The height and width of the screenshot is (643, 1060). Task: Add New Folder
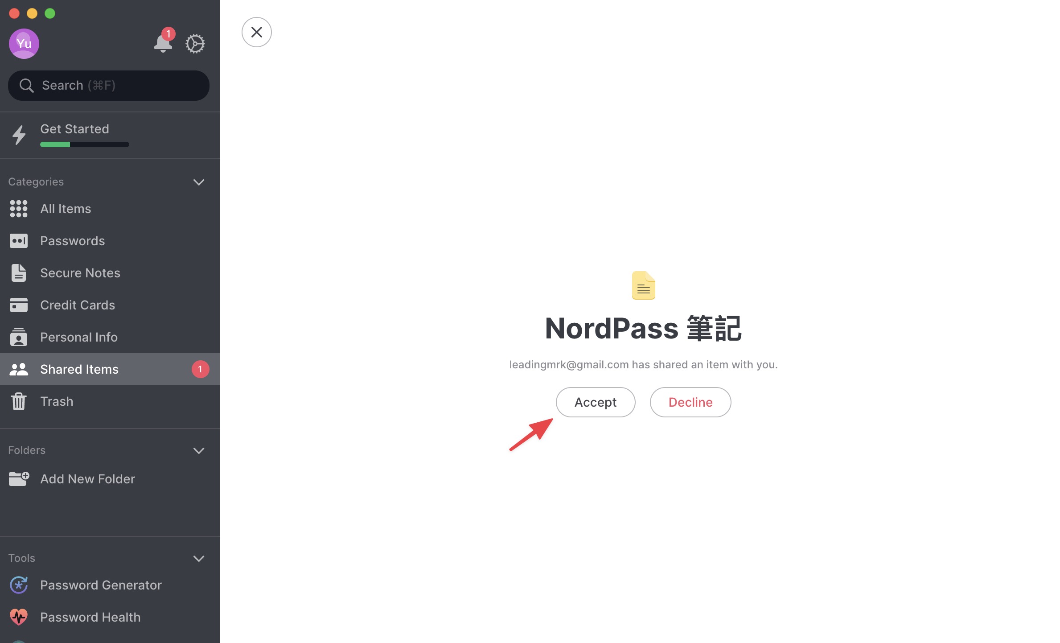tap(110, 479)
